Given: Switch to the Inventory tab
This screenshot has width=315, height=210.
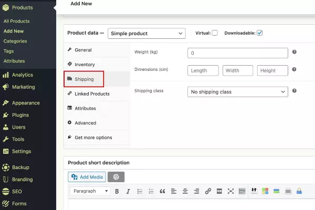Looking at the screenshot, I should tap(85, 65).
